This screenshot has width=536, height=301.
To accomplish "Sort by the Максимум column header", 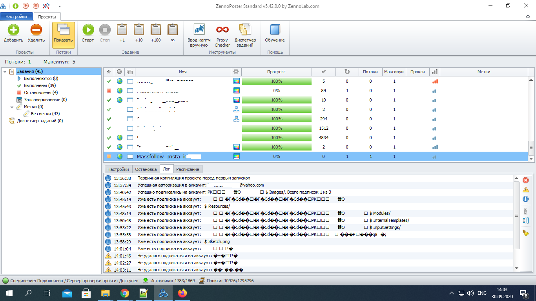I will [x=394, y=72].
